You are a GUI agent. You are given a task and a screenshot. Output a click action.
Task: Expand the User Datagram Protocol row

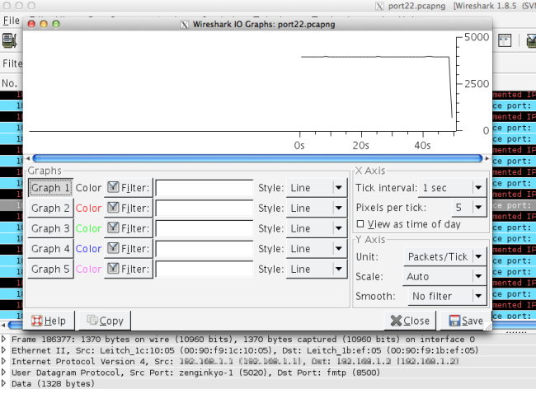coord(4,372)
